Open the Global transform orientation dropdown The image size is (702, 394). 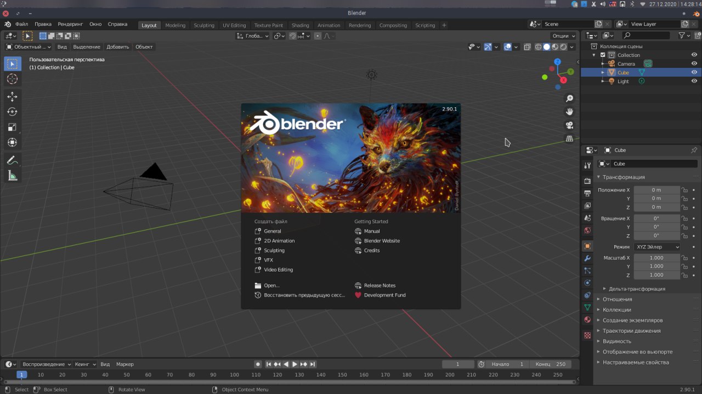pyautogui.click(x=252, y=36)
